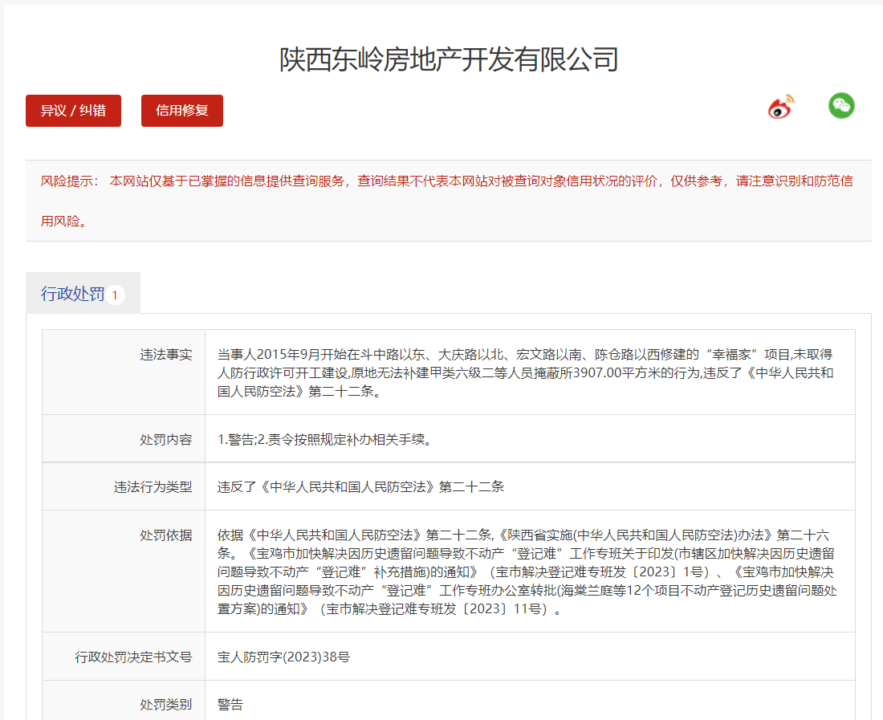The width and height of the screenshot is (883, 720).
Task: Click the 异议 / 纠错 button
Action: point(73,111)
